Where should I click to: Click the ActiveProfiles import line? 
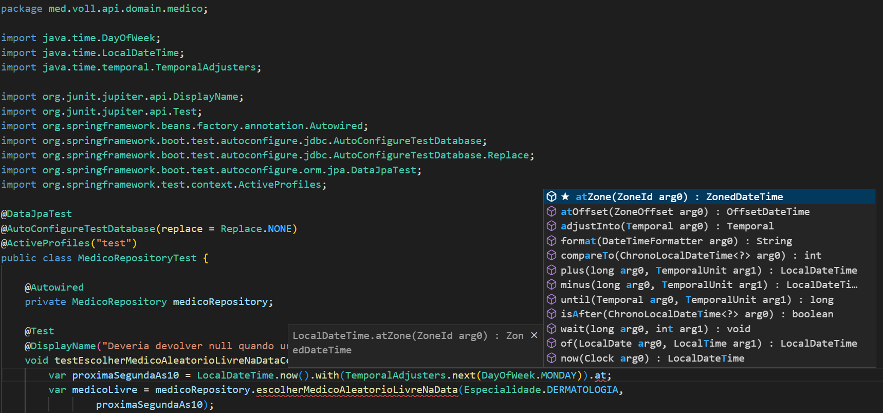(163, 185)
